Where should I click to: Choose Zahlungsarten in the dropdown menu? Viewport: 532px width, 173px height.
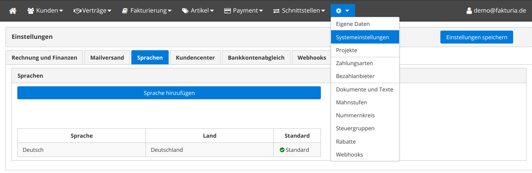[354, 63]
